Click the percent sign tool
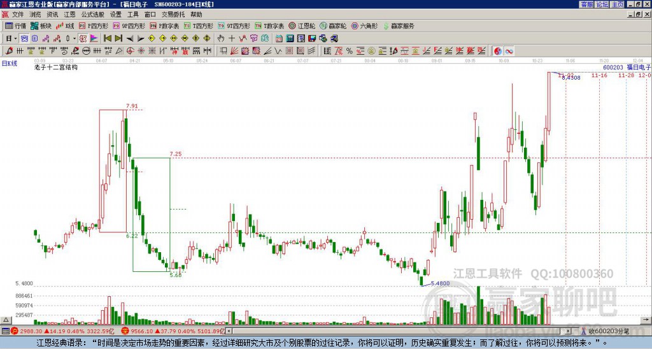Image resolution: width=652 pixels, height=349 pixels. (x=350, y=51)
